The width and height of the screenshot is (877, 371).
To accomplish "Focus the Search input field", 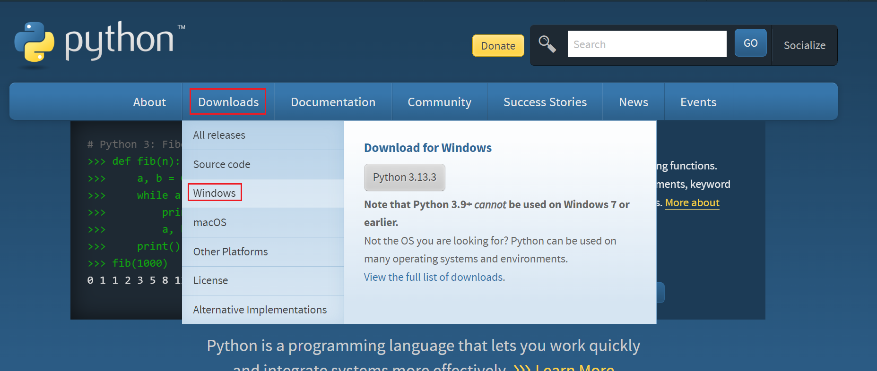I will pos(647,44).
